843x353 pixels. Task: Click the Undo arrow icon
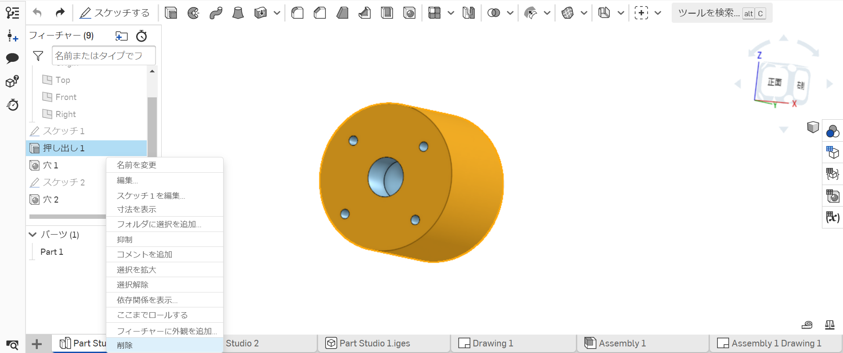(37, 13)
